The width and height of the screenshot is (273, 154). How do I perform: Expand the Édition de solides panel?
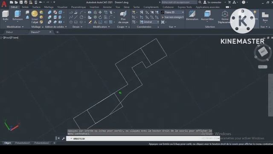[56, 27]
